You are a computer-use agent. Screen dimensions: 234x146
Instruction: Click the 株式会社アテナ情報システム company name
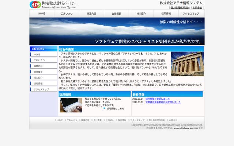(x=181, y=3)
